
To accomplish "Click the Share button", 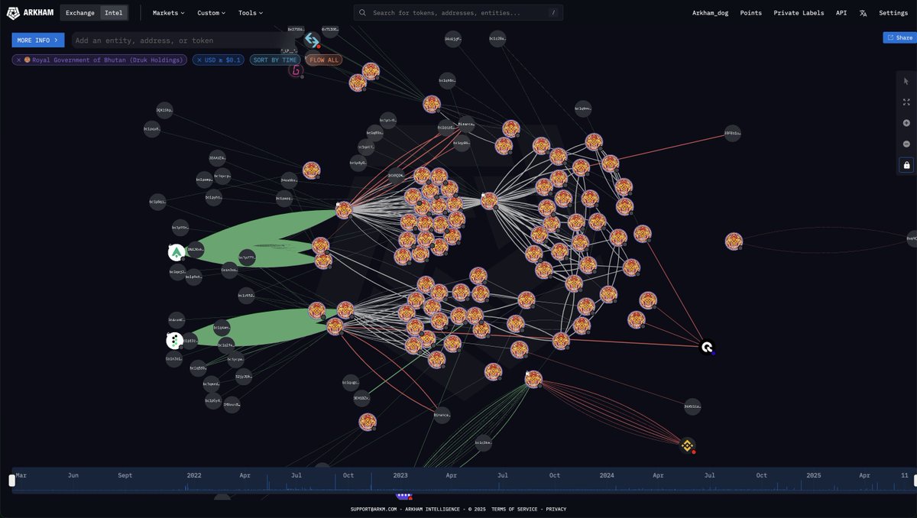I will point(899,37).
